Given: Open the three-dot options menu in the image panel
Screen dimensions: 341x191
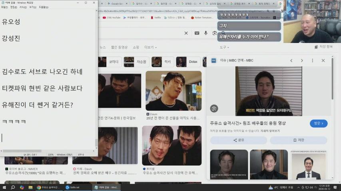Looking at the screenshot, I should pos(313,60).
